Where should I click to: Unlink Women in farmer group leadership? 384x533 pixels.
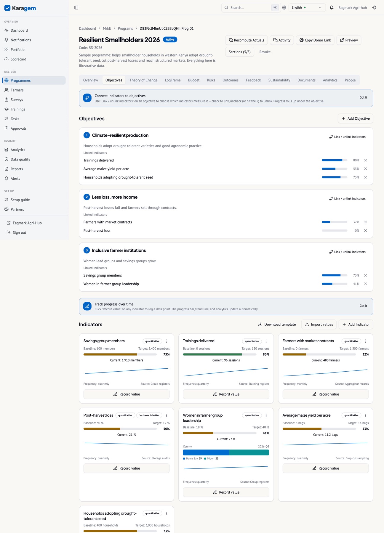[365, 284]
